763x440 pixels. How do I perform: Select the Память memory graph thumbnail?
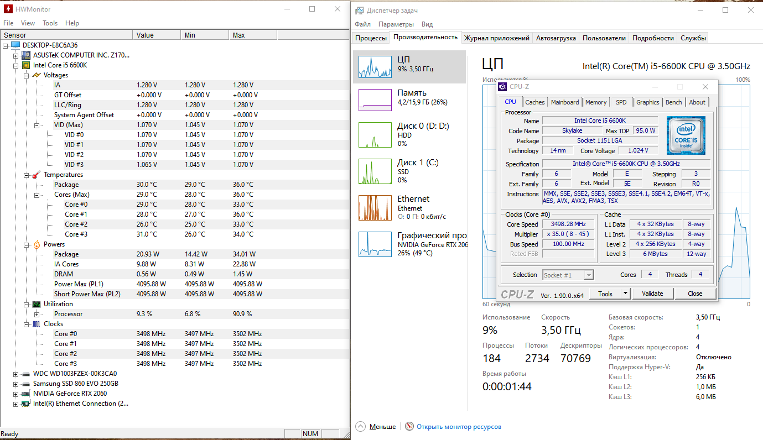375,99
